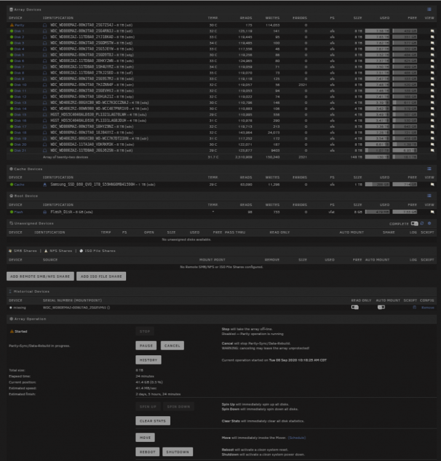Open the Disk 12 device link
The width and height of the screenshot is (441, 461).
coord(20,97)
